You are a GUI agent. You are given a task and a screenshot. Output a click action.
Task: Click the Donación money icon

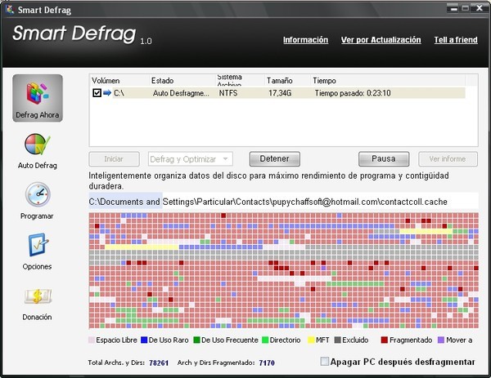tap(38, 297)
